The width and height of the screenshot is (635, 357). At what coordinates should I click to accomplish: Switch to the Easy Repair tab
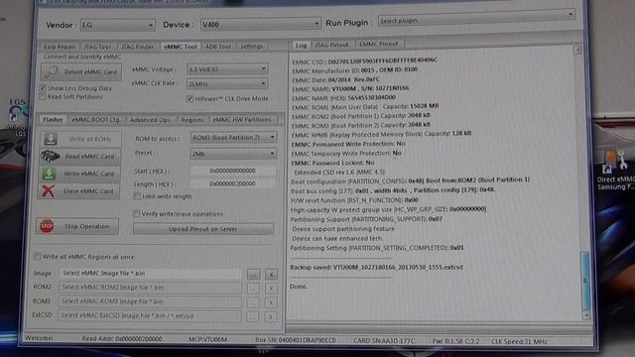[x=60, y=47]
